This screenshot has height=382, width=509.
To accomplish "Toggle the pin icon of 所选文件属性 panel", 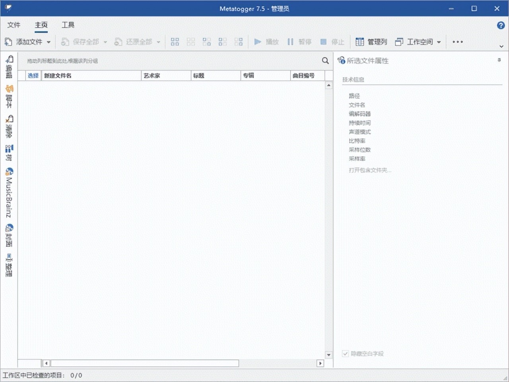I will (499, 60).
